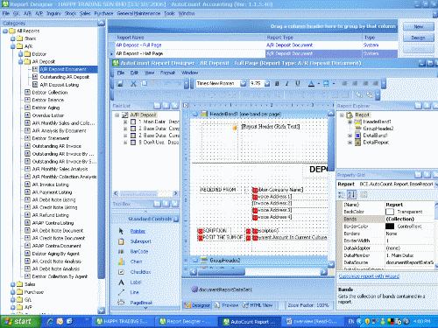This screenshot has width=438, height=328.
Task: Click the categorized view icon in Property Grid
Action: (341, 194)
